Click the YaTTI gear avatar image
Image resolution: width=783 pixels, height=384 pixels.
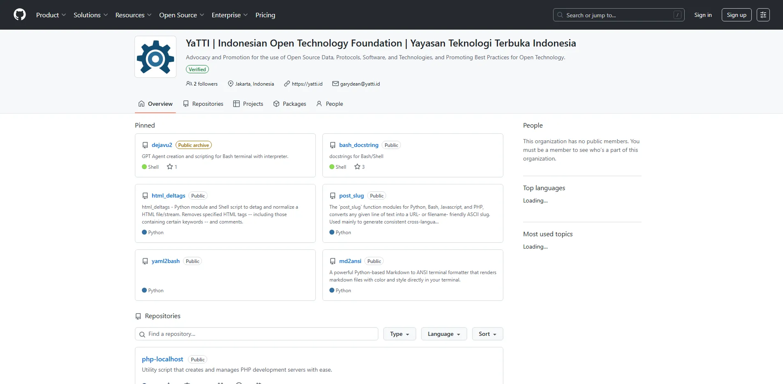coord(155,57)
